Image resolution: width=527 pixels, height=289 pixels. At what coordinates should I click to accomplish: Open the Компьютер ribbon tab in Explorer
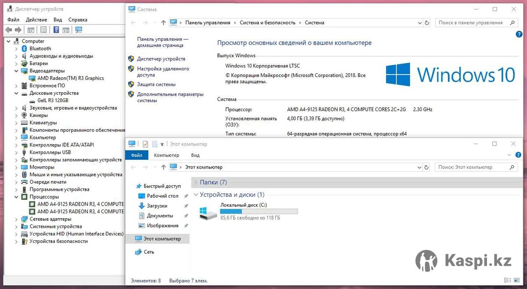pos(166,155)
